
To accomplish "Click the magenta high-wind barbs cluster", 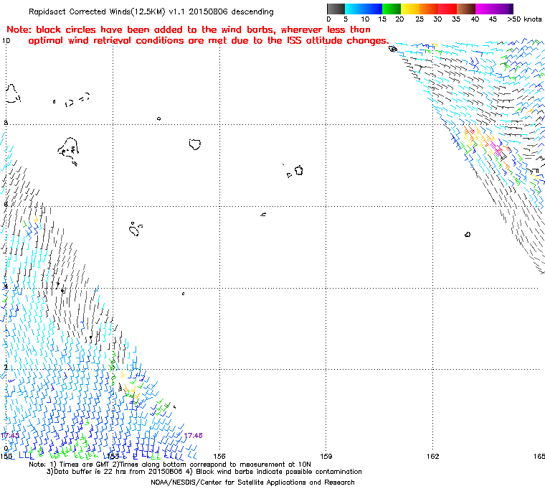I will [x=496, y=149].
